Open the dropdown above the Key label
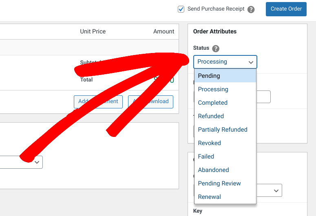 (269, 190)
